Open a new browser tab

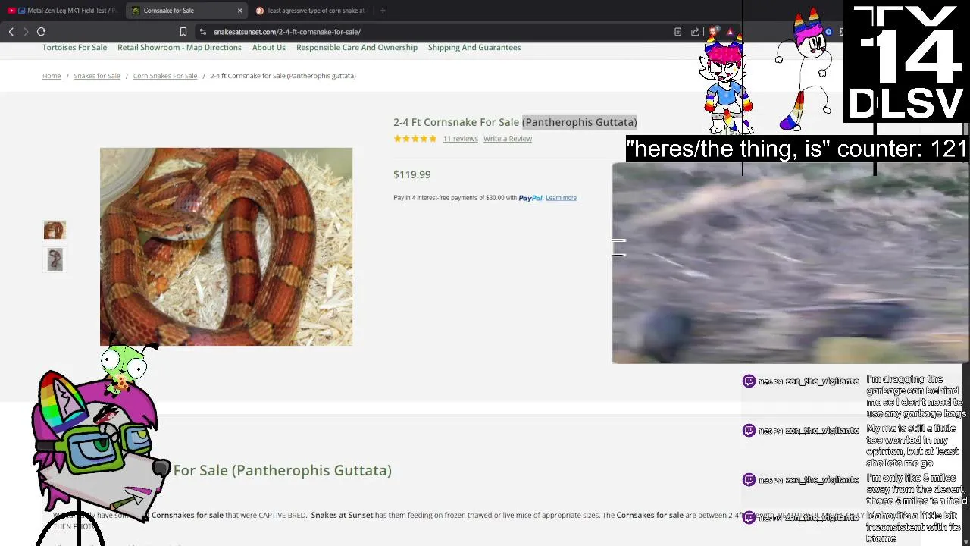pos(383,11)
